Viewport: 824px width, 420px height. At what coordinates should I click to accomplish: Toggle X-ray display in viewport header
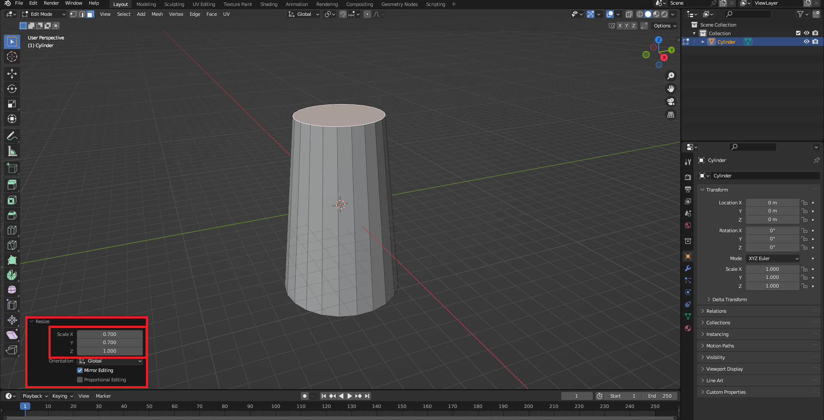coord(629,14)
